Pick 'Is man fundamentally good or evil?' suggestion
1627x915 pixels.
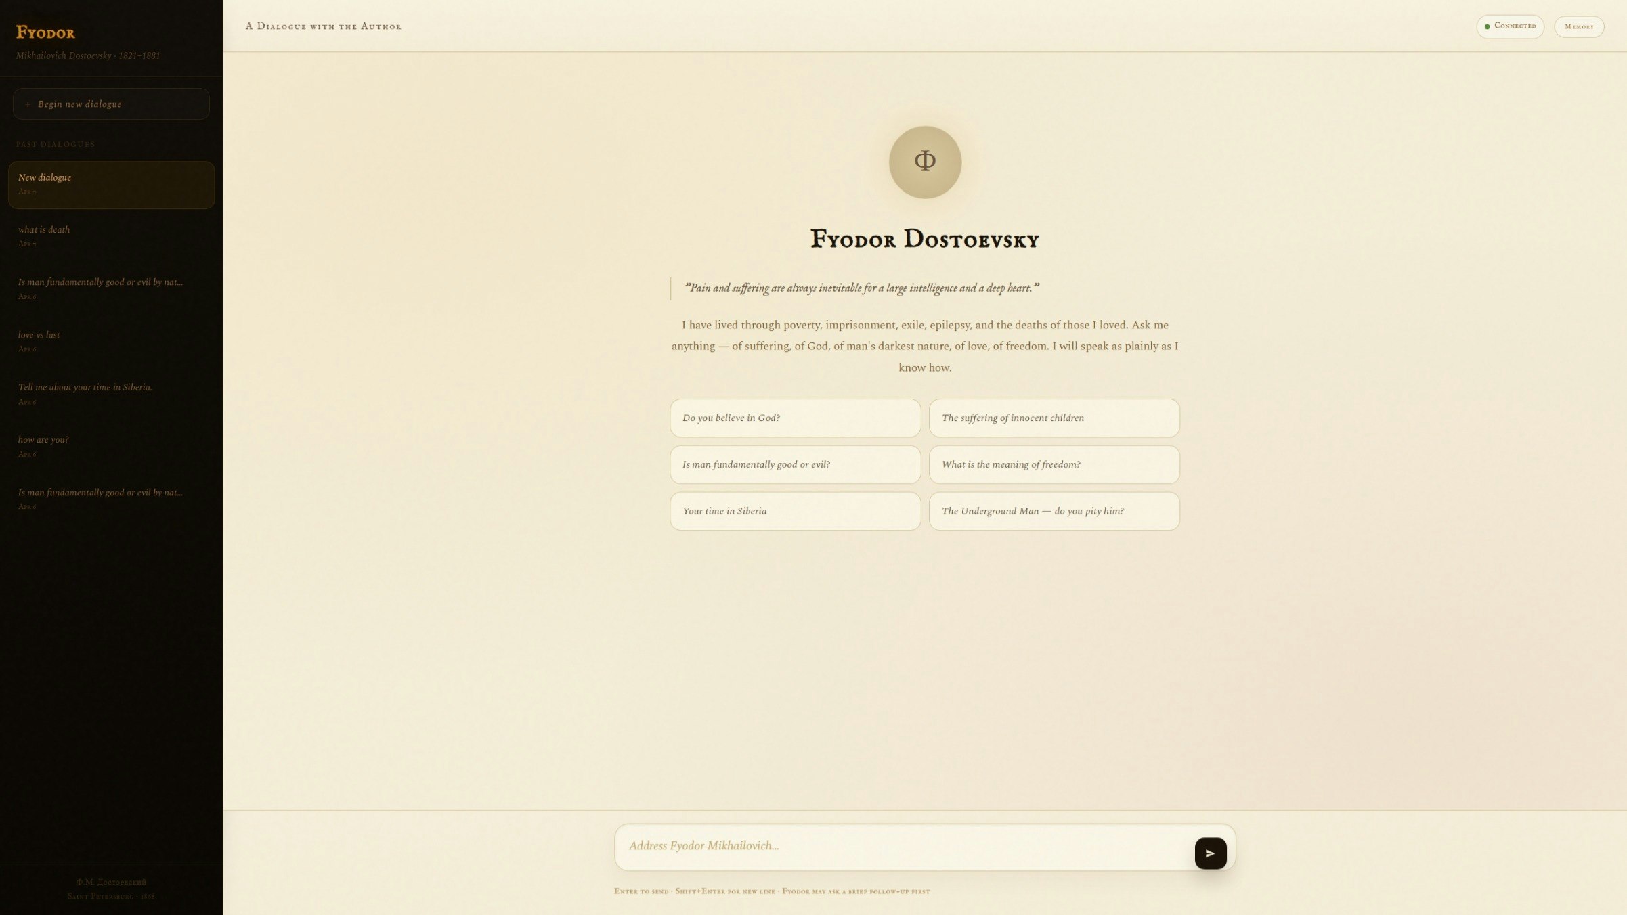[795, 464]
